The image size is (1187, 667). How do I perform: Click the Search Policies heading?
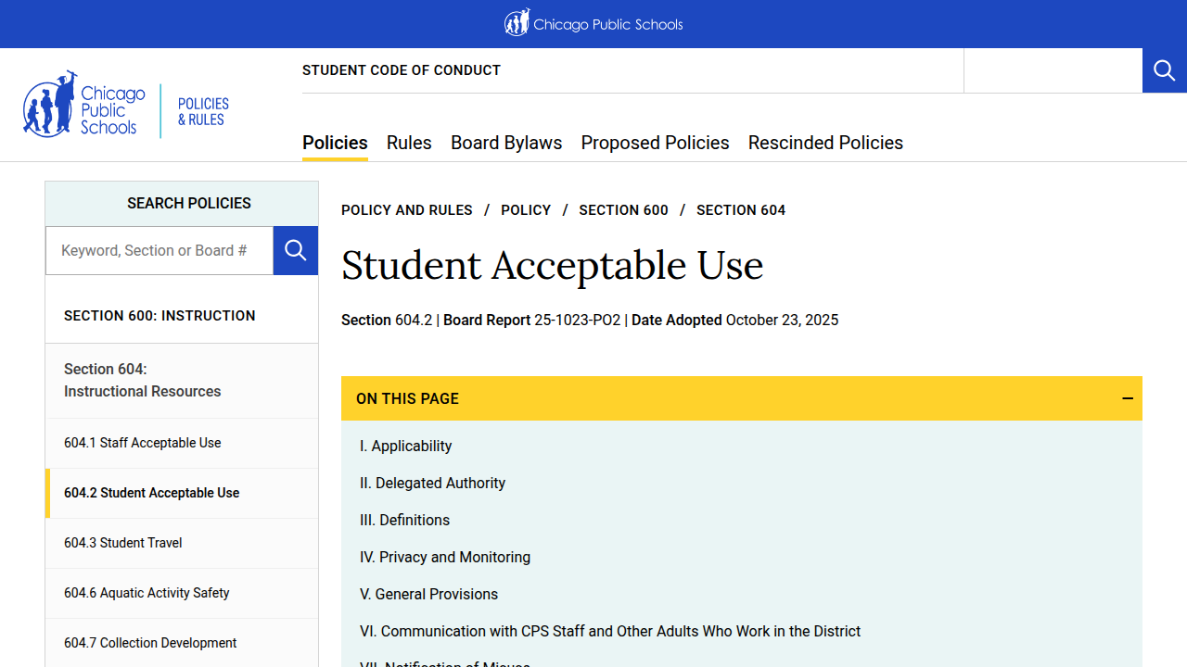189,203
